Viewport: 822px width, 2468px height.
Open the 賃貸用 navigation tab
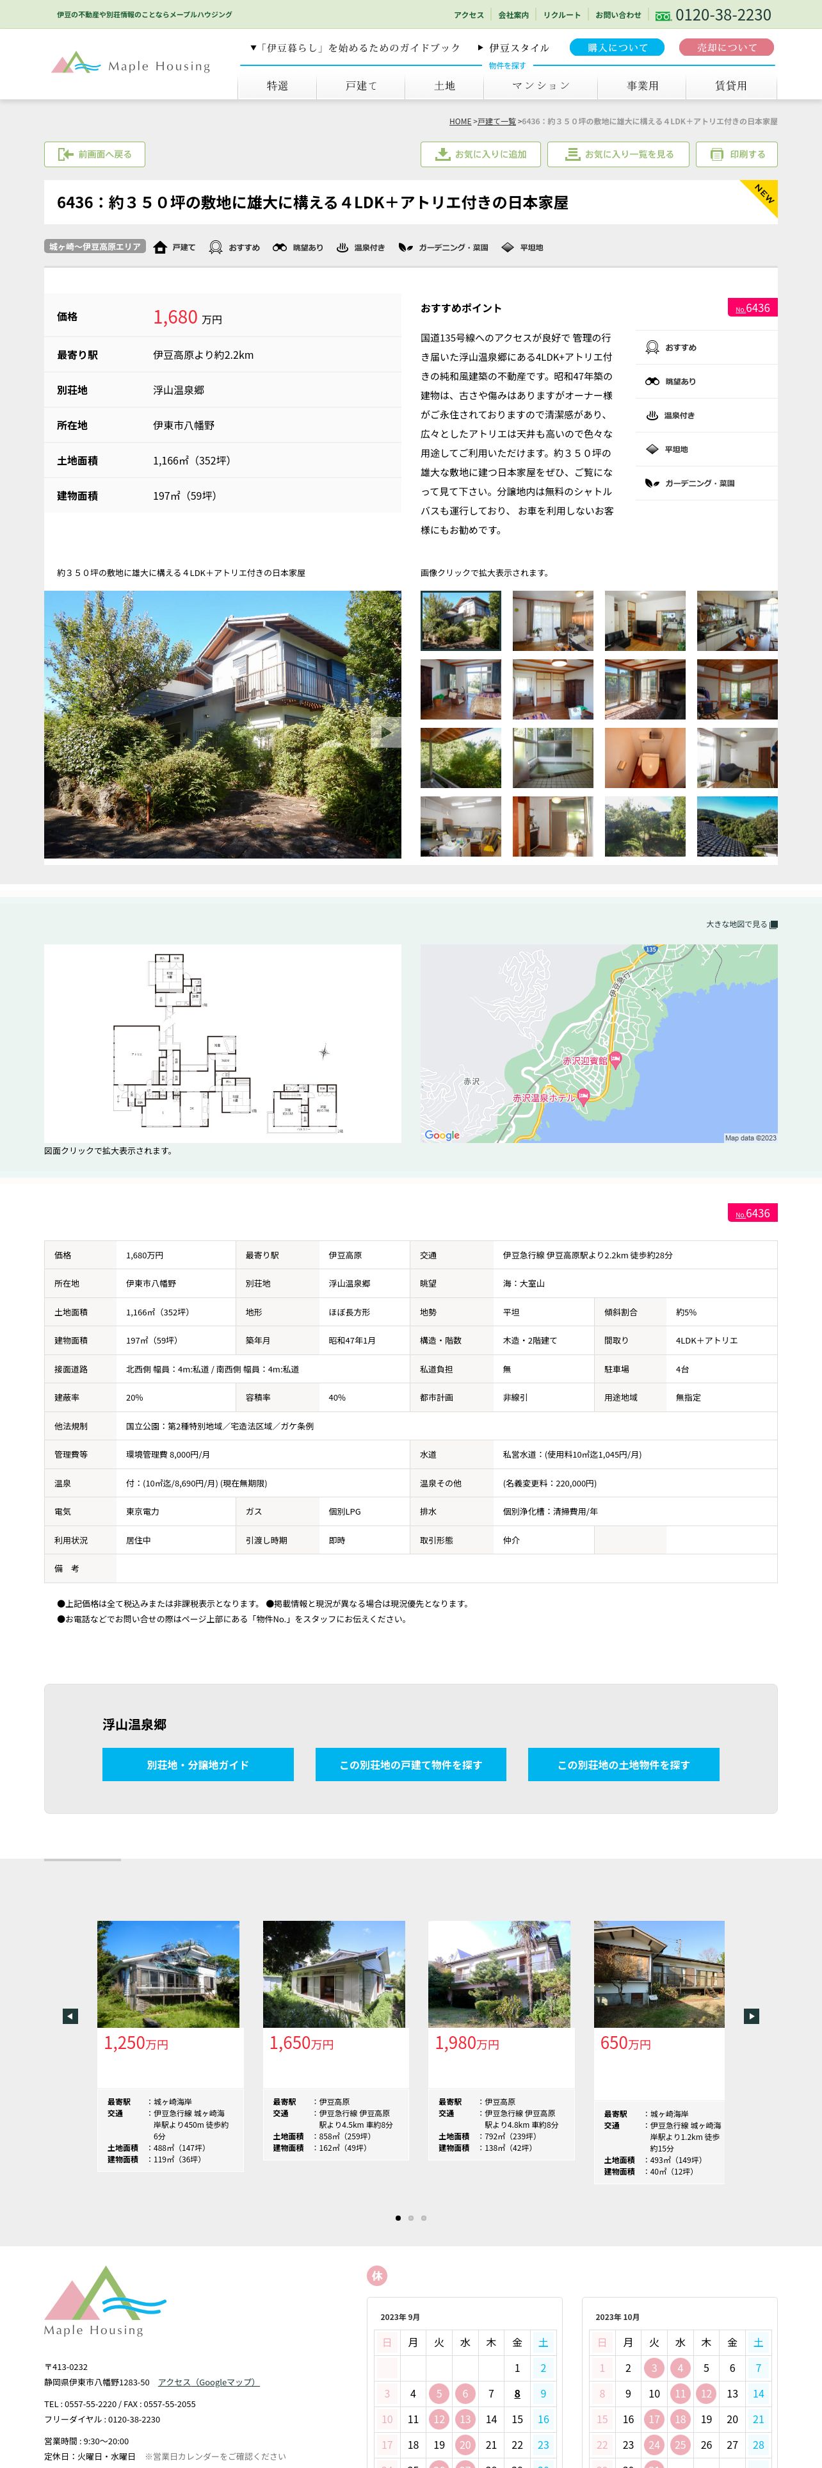[x=731, y=86]
